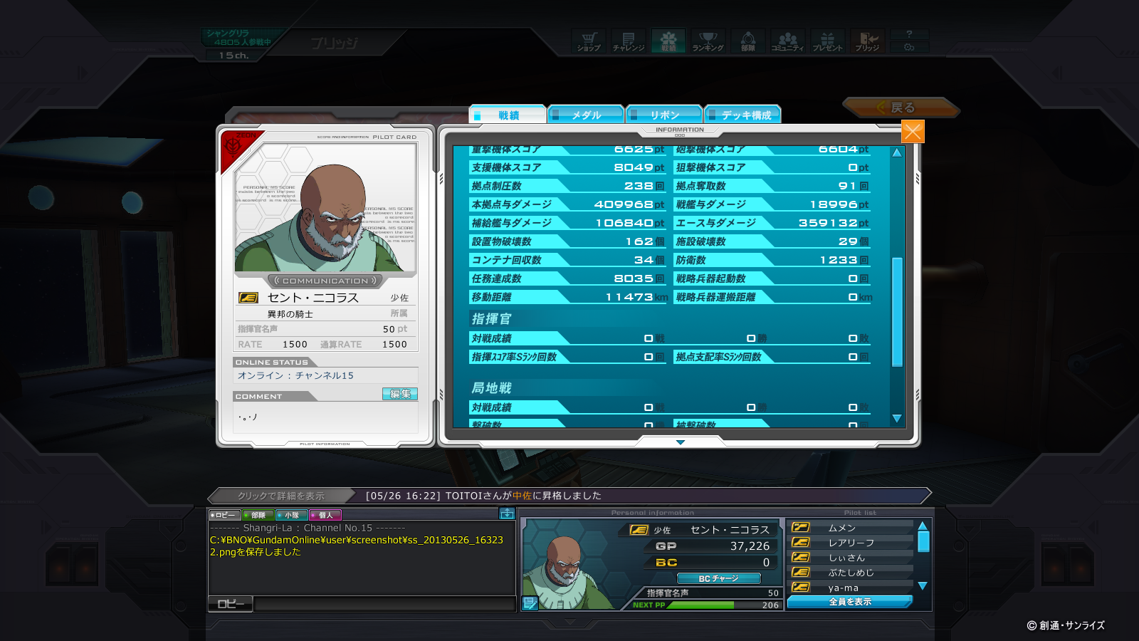Click the 指揮官 section heading
This screenshot has width=1139, height=641.
491,319
